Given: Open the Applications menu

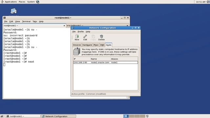Looking at the screenshot, I should 11,2.
